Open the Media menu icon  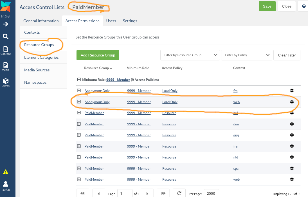(6, 67)
